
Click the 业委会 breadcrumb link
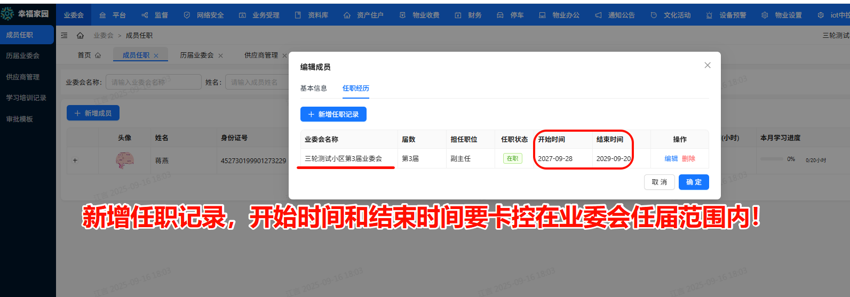tap(104, 35)
